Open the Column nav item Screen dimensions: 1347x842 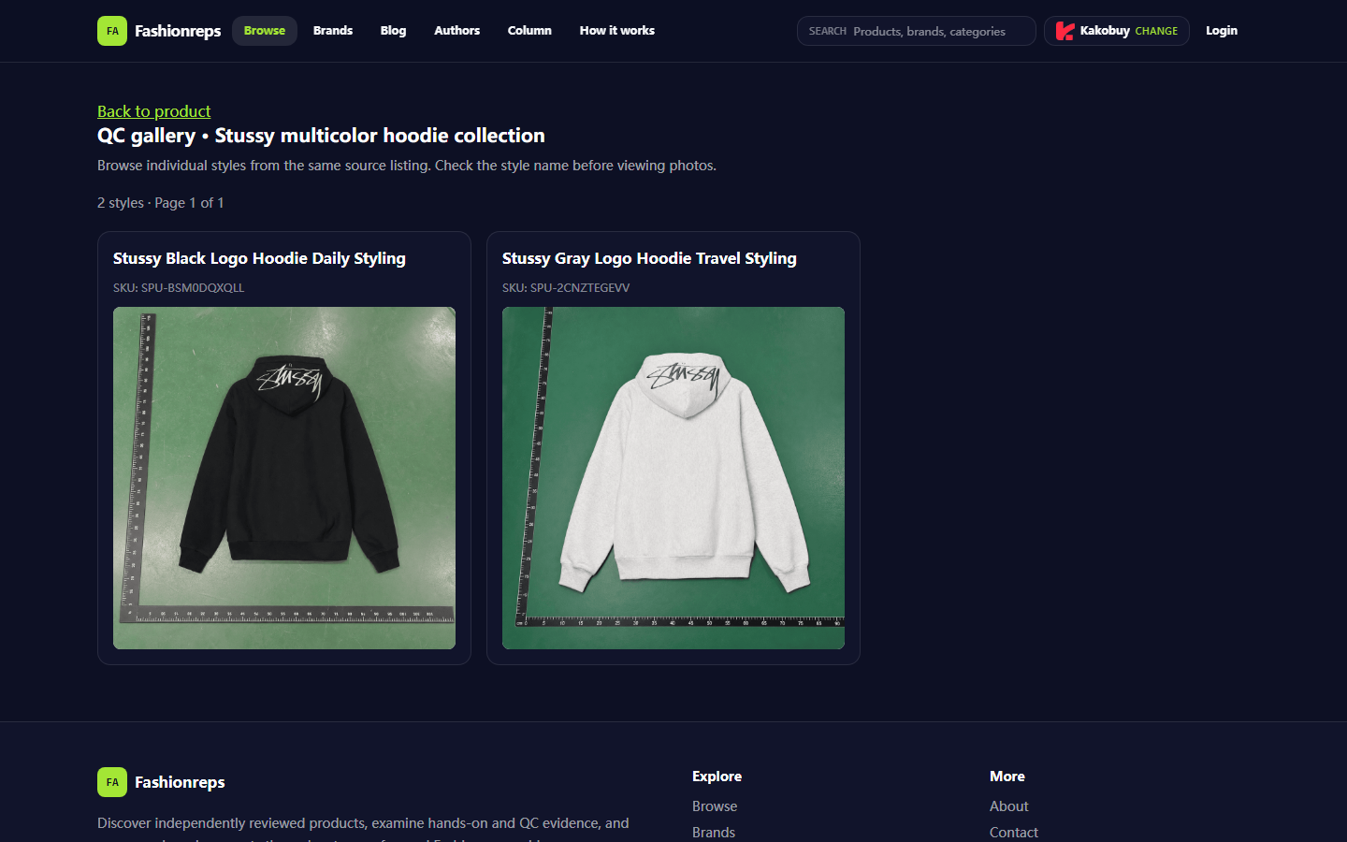(529, 31)
